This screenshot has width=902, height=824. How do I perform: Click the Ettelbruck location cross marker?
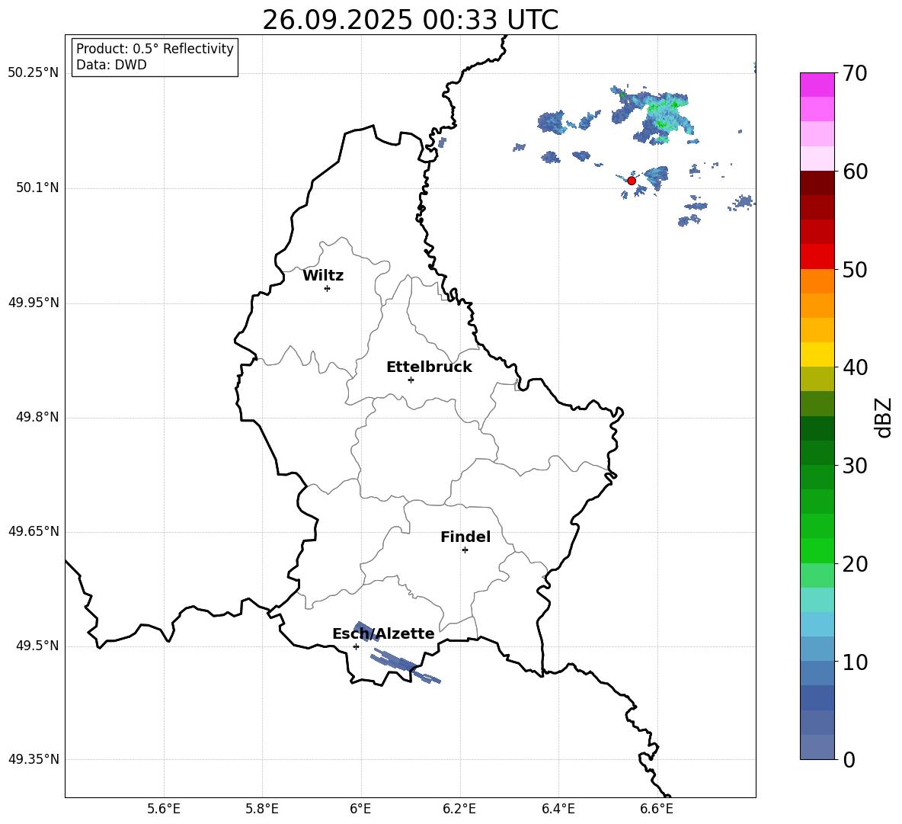411,380
